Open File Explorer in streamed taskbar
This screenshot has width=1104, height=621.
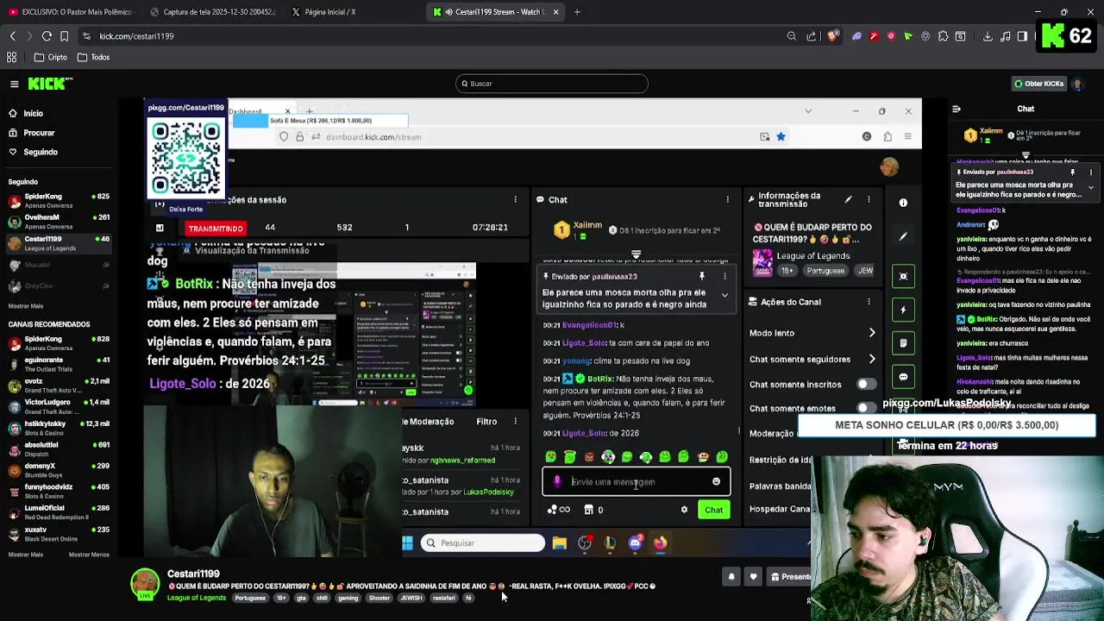[560, 543]
